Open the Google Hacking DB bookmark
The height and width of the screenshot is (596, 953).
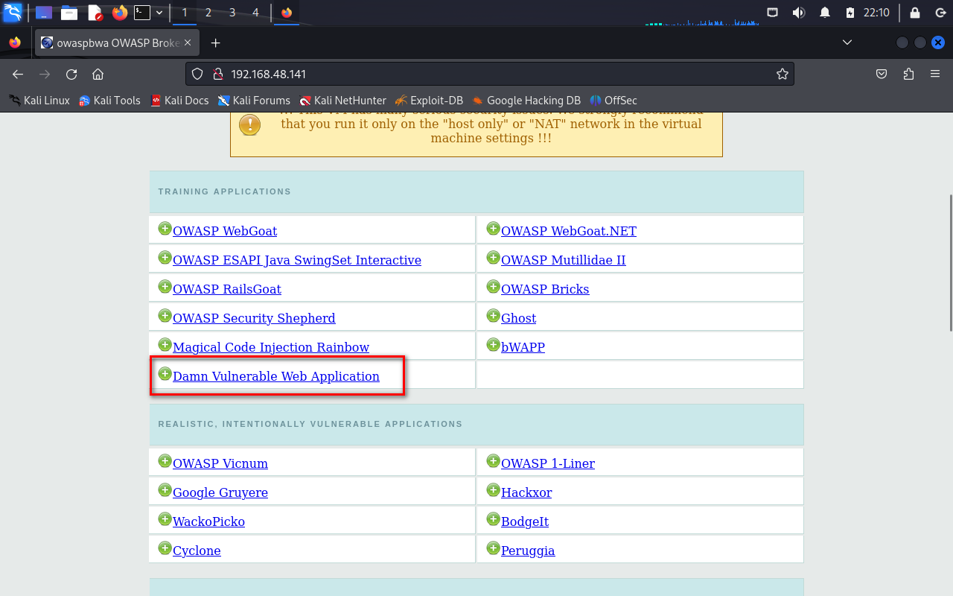[x=526, y=100]
